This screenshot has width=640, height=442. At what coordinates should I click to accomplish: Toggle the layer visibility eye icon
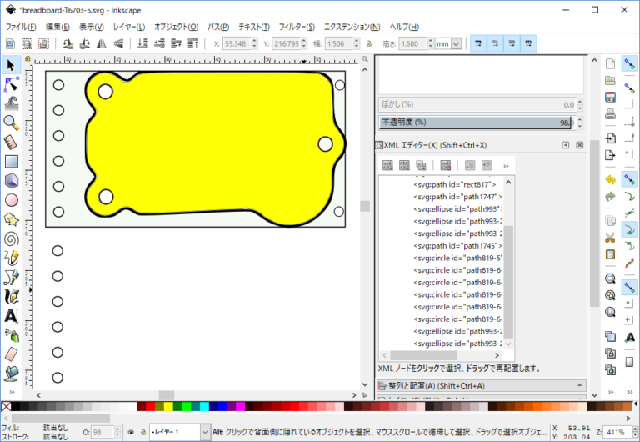[x=132, y=433]
